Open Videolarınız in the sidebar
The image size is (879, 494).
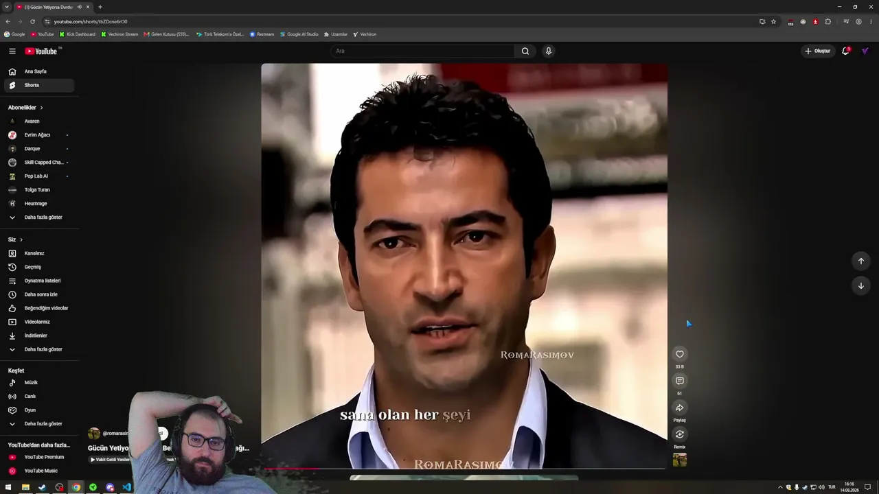pos(39,322)
